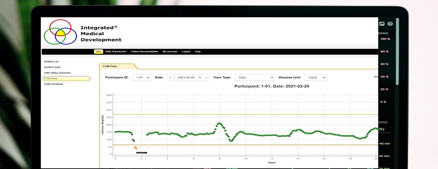Open CGM Schedule sidebar link

[53, 84]
